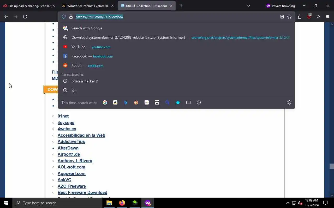
Task: Click the Windows taskbar search box
Action: [x=57, y=203]
